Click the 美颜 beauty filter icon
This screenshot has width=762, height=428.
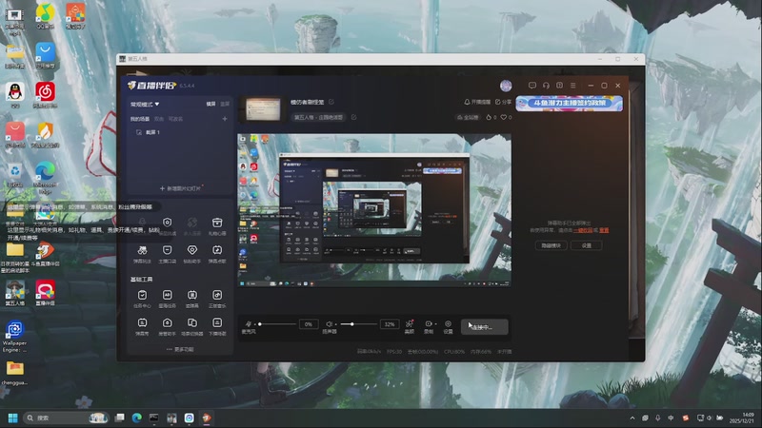[410, 326]
